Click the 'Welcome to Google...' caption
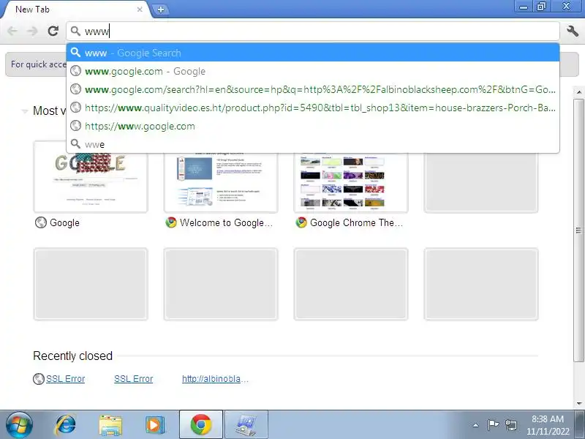Image resolution: width=585 pixels, height=439 pixels. click(x=227, y=223)
